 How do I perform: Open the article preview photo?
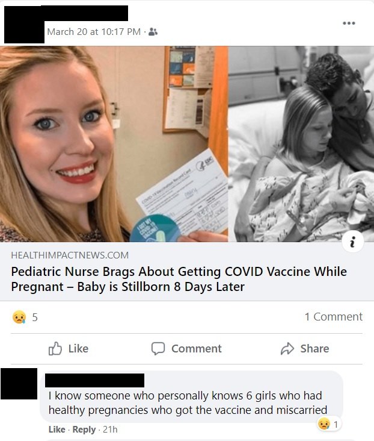(187, 144)
